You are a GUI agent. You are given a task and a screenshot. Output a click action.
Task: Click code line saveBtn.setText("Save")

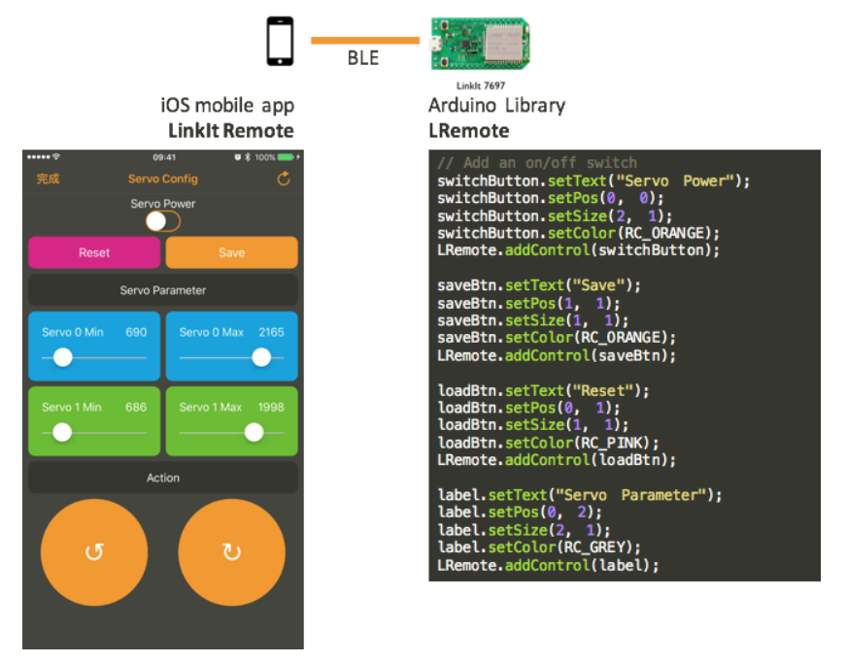coord(538,285)
